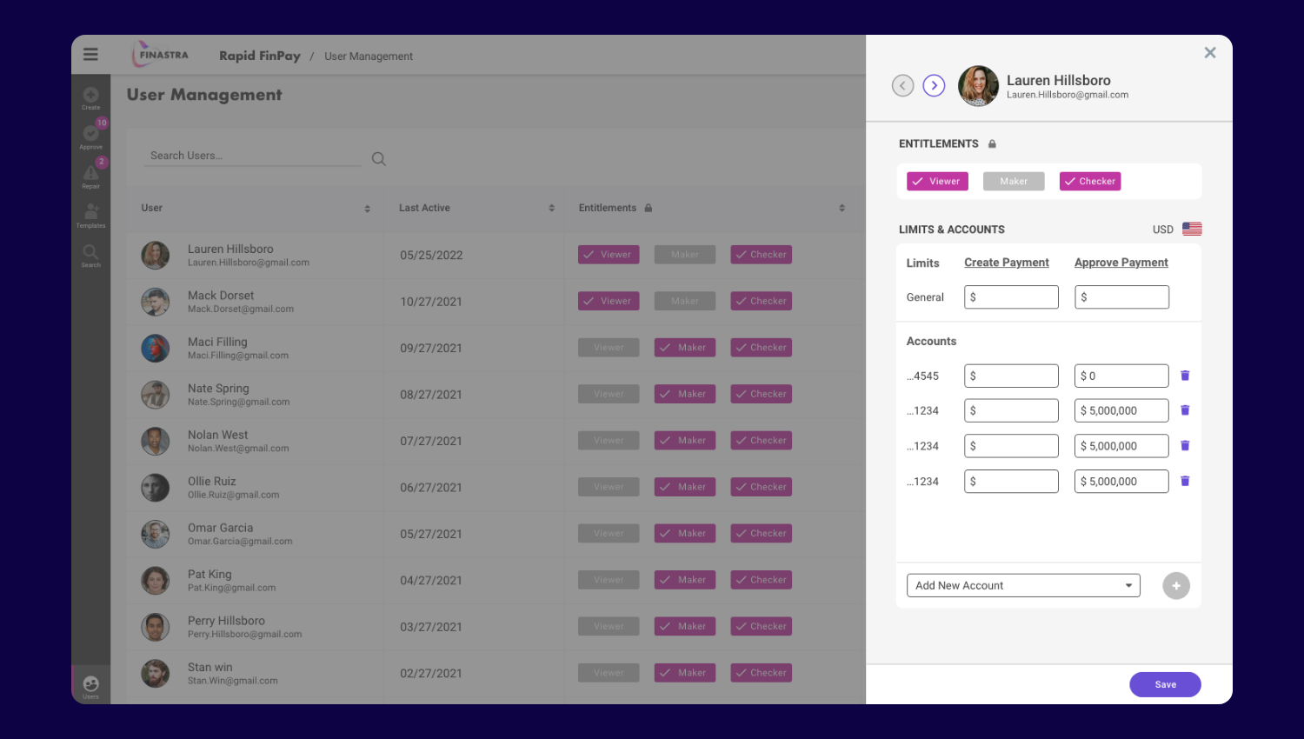
Task: Click the lock icon beside Entitlements
Action: coord(992,143)
